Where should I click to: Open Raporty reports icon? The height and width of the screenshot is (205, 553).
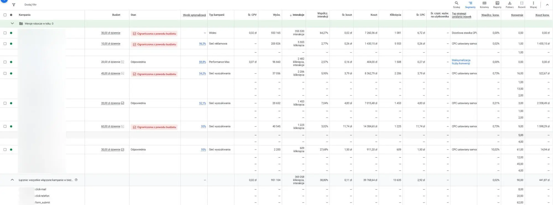pyautogui.click(x=497, y=3)
